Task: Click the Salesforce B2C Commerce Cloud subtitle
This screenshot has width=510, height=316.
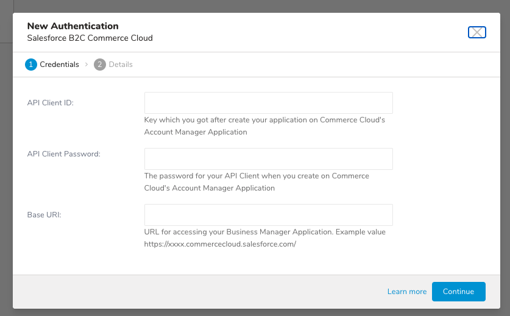Action: click(x=90, y=38)
